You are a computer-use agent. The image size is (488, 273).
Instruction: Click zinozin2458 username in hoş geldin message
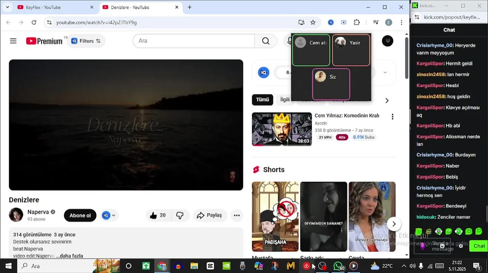pos(431,96)
